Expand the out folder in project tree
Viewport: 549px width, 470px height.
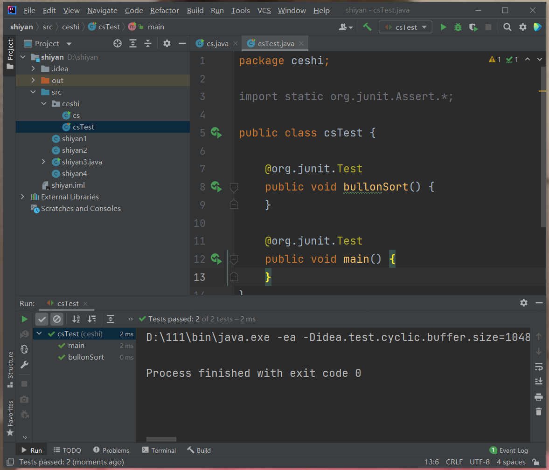coord(33,81)
